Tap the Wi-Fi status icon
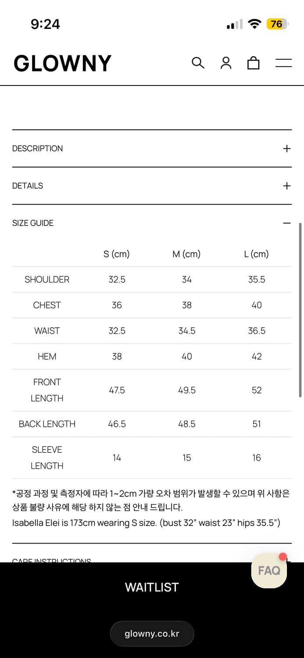Image resolution: width=304 pixels, height=658 pixels. [254, 24]
